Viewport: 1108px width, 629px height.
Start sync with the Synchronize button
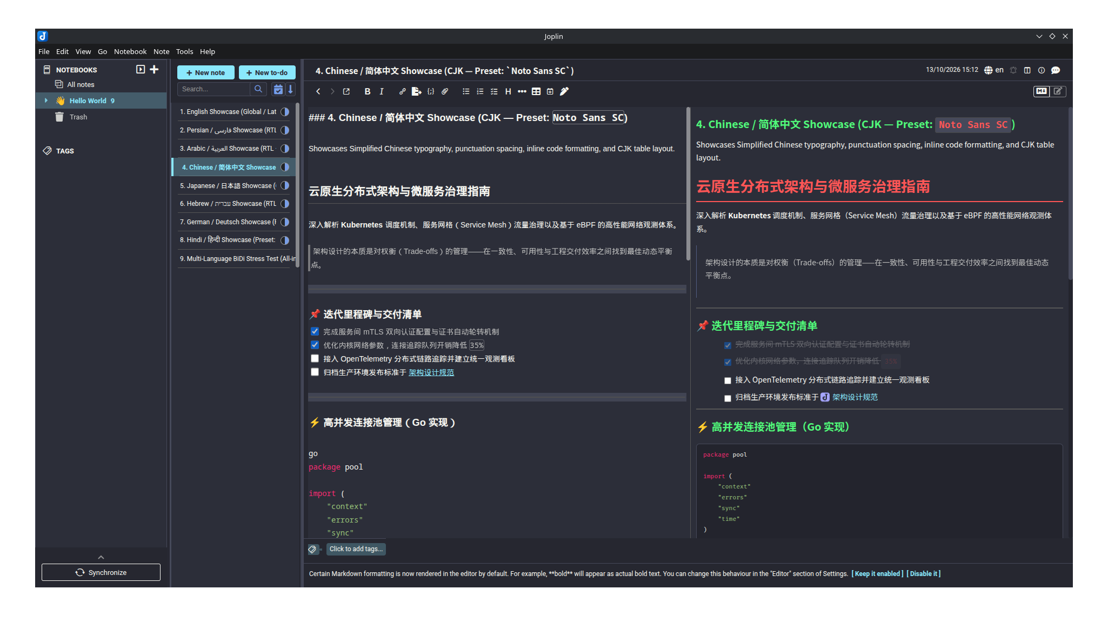point(101,572)
